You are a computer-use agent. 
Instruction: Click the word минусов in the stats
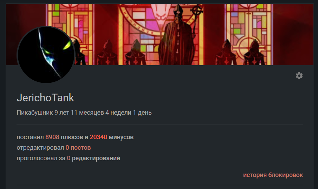(x=121, y=137)
